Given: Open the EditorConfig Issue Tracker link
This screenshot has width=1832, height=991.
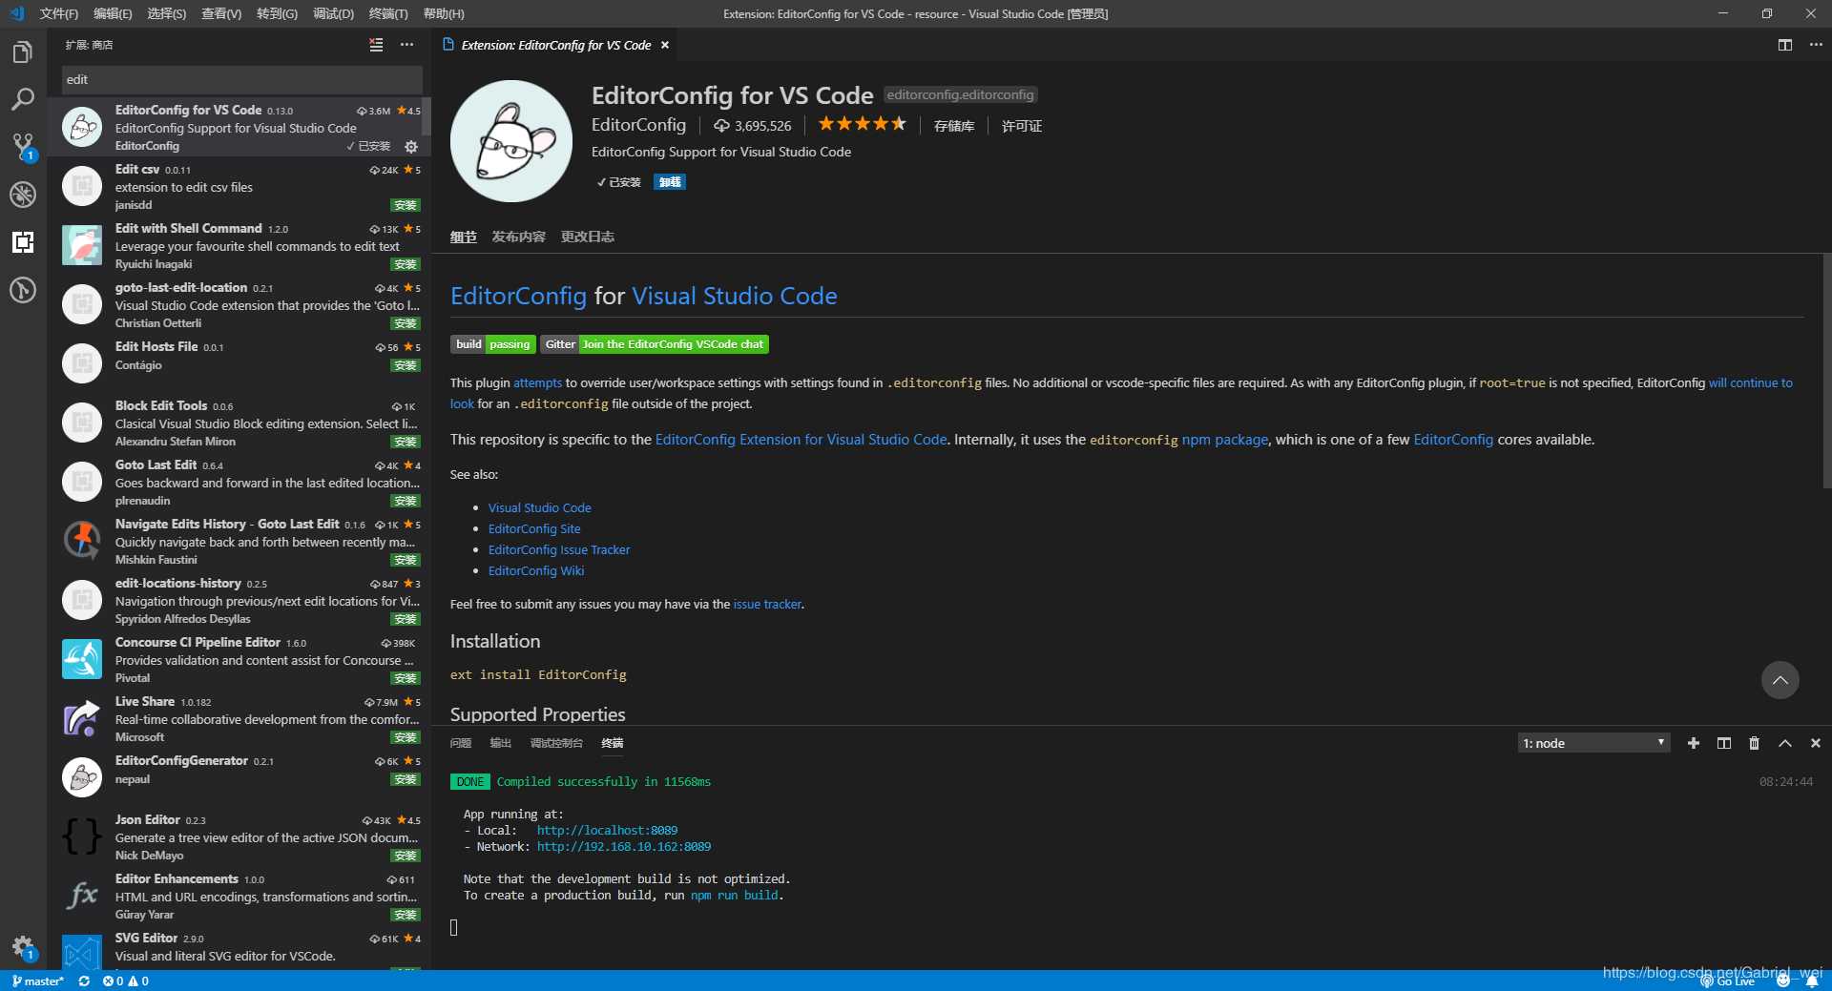Looking at the screenshot, I should coord(559,549).
